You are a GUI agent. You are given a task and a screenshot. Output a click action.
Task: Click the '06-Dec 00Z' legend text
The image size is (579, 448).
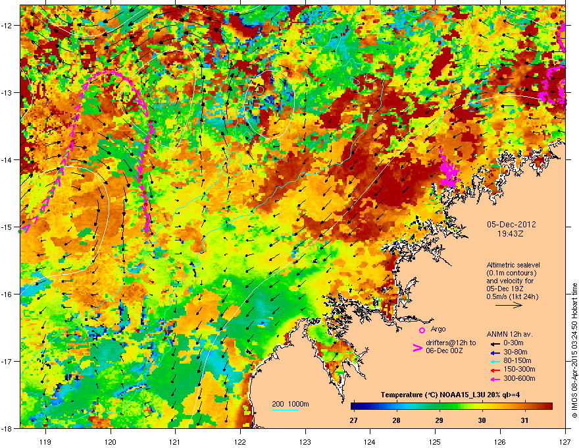click(444, 350)
